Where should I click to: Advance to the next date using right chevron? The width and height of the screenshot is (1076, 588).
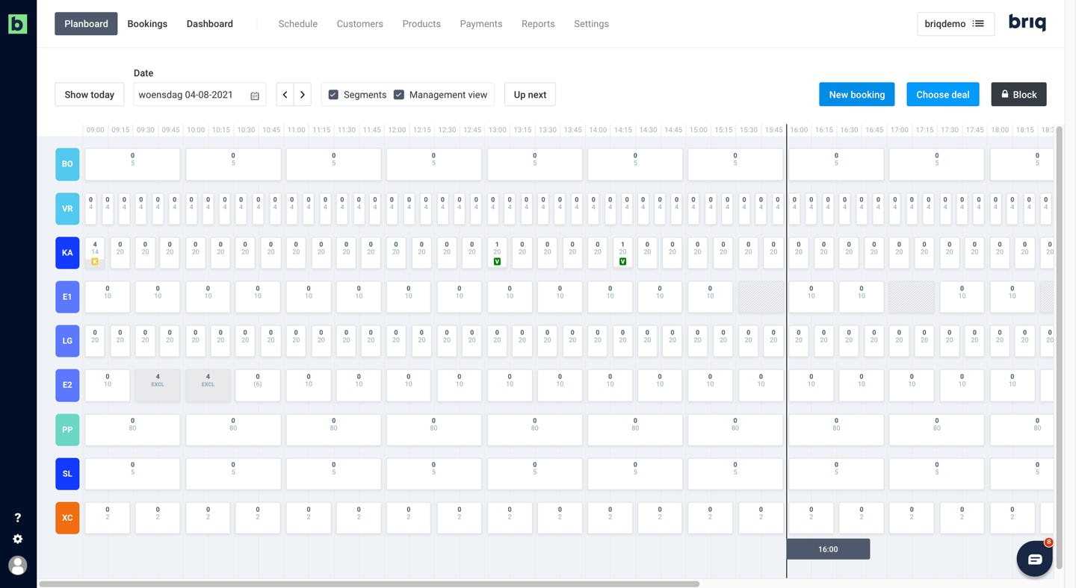point(302,94)
